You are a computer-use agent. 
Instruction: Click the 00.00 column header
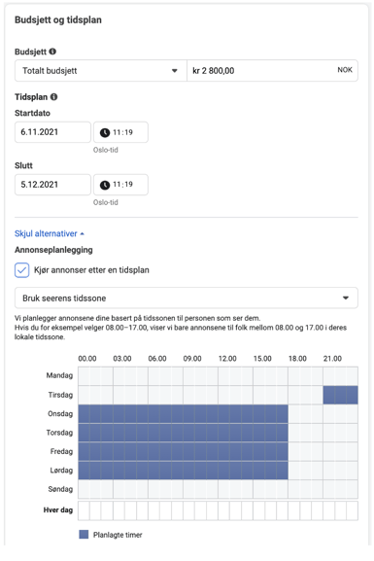click(x=87, y=359)
